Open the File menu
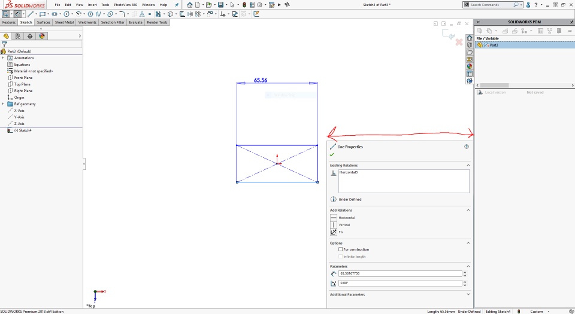This screenshot has width=575, height=314. (x=57, y=5)
